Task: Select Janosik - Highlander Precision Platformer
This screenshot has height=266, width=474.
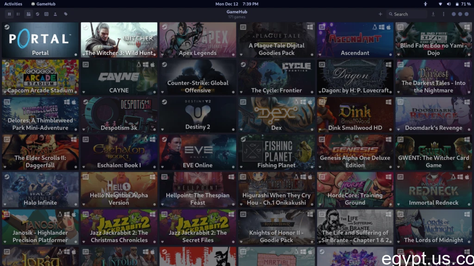Action: pos(40,227)
